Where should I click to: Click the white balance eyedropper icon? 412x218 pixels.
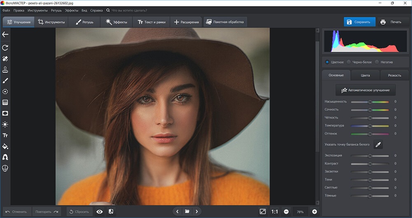pyautogui.click(x=378, y=145)
